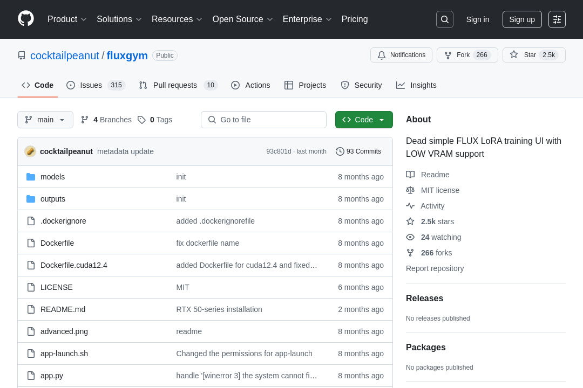Open commit hash 93c801d
Viewport: 583px width, 388px height.
pos(279,151)
